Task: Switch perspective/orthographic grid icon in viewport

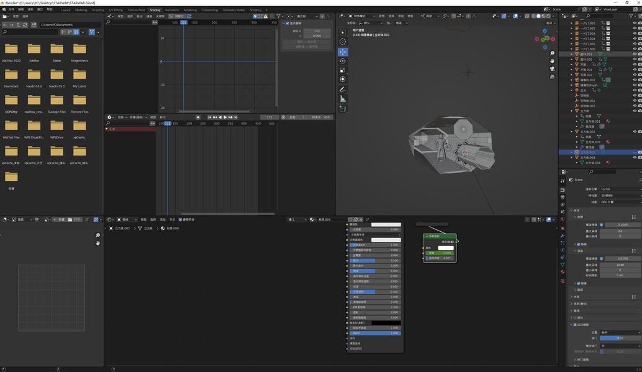Action: click(552, 76)
